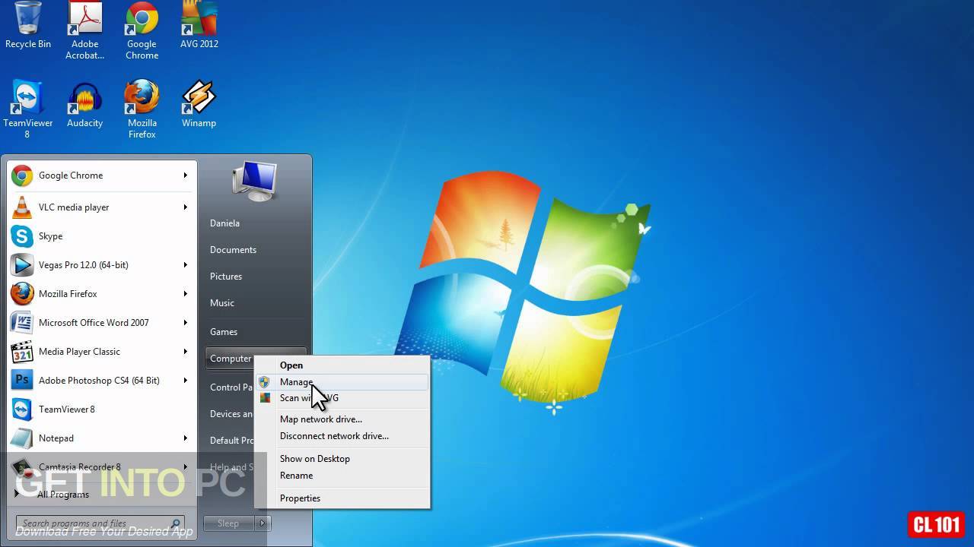The height and width of the screenshot is (547, 974).
Task: Choose Open in the context menu
Action: pyautogui.click(x=342, y=365)
